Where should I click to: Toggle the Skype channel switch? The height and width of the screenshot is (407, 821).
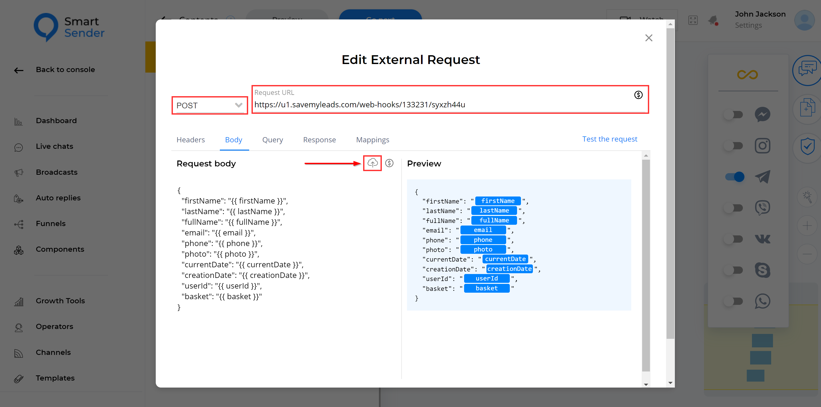[733, 270]
